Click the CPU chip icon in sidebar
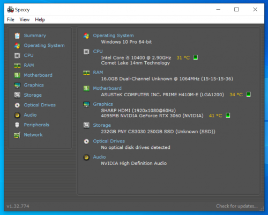Screen dimensions: 268x215 coord(17,55)
